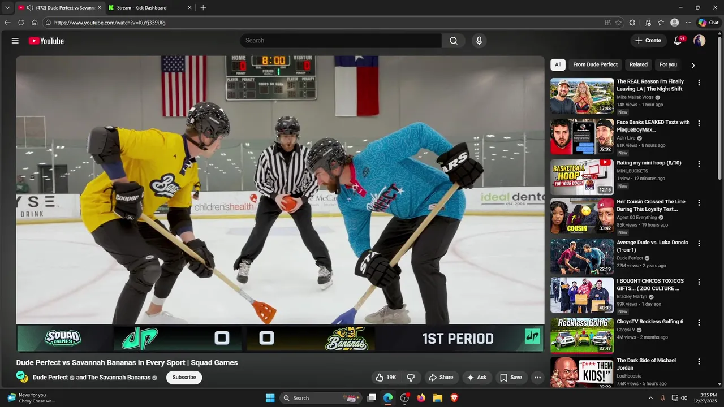The height and width of the screenshot is (407, 724).
Task: Add this page to favorites star
Action: point(618,23)
